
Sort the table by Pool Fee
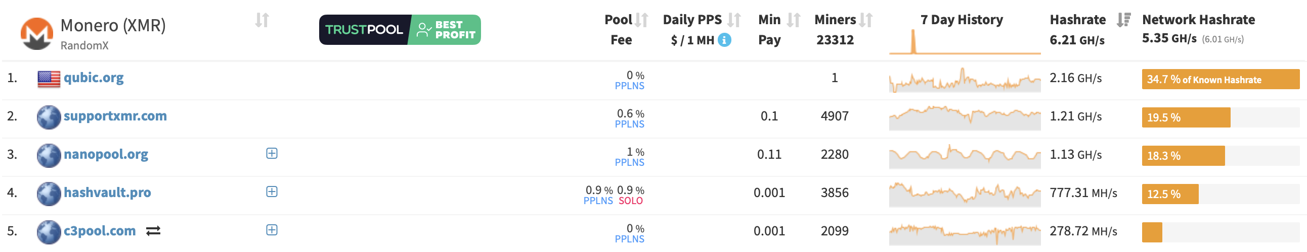(x=642, y=20)
